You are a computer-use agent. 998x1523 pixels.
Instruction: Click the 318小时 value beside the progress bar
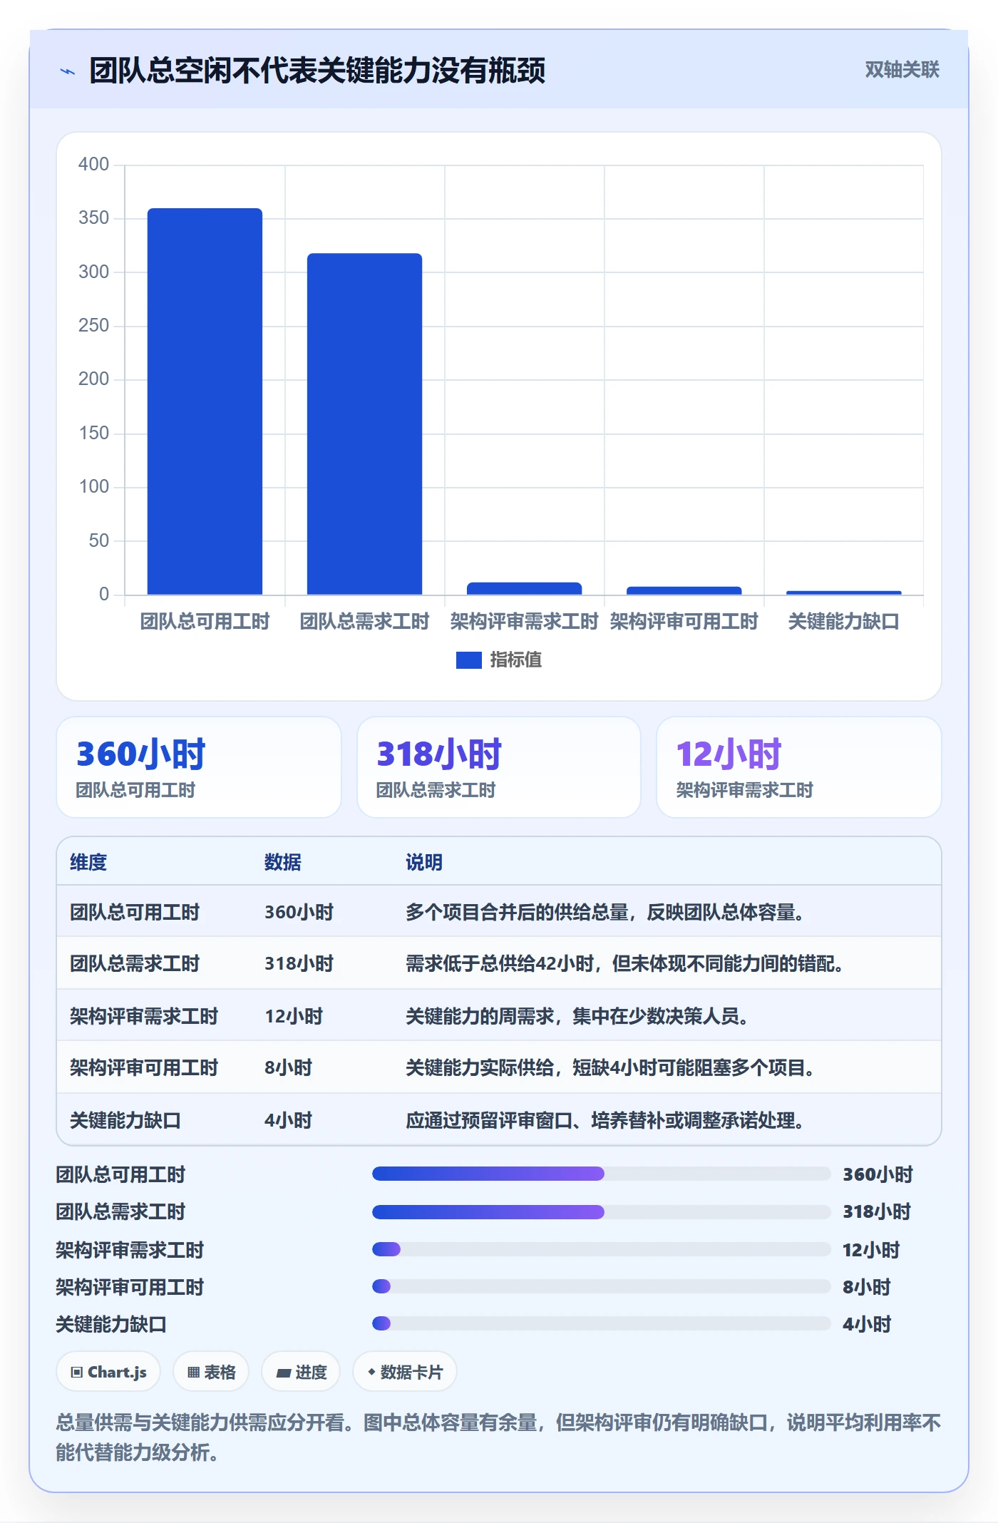coord(877,1211)
